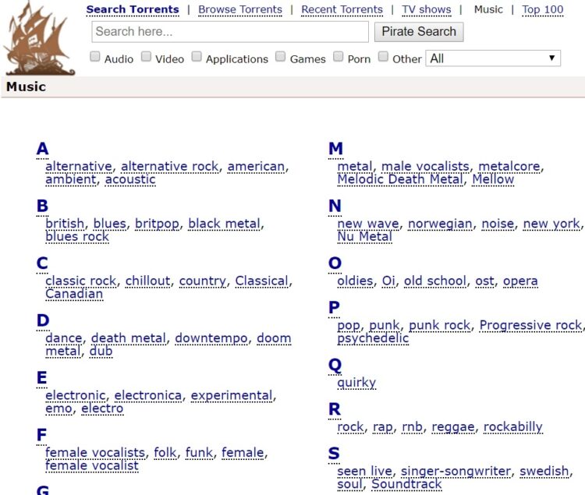Browse black metal torrents
The image size is (585, 495).
coord(224,224)
